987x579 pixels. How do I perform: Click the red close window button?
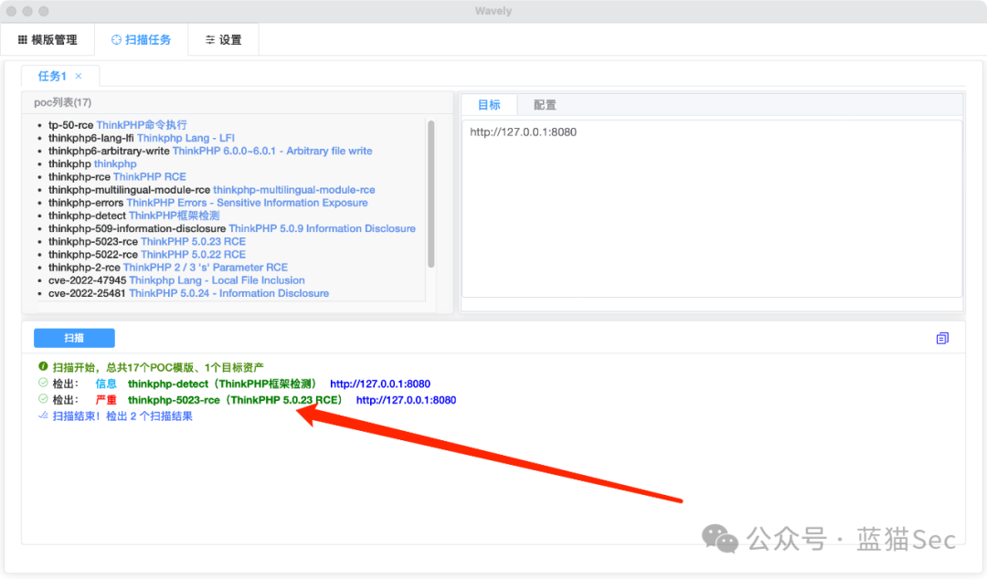point(11,11)
